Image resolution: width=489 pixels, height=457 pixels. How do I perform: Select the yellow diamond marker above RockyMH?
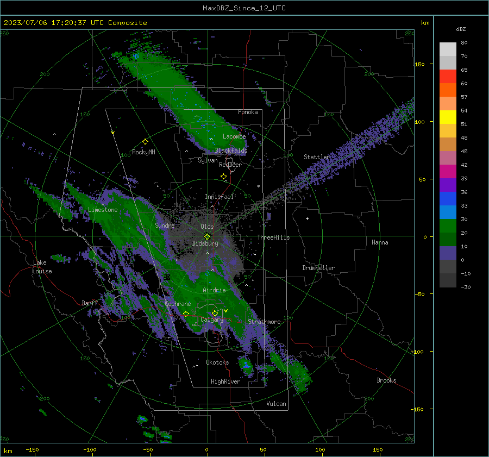coord(145,142)
